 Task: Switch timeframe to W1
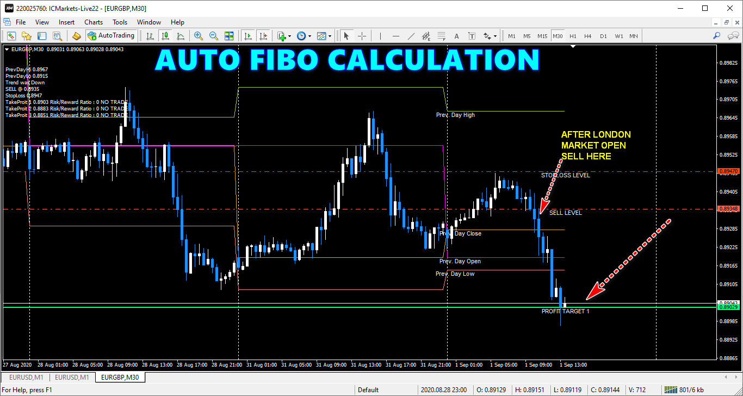click(619, 36)
